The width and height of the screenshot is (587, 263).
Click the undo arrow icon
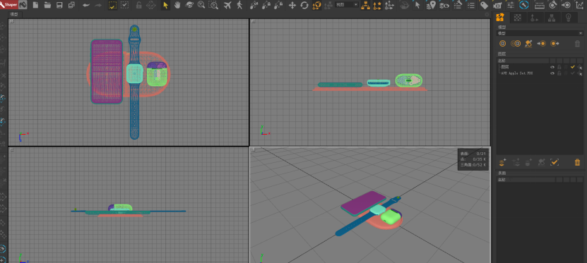[86, 5]
